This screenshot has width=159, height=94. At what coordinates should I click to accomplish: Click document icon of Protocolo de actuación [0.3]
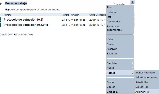click(x=0, y=20)
